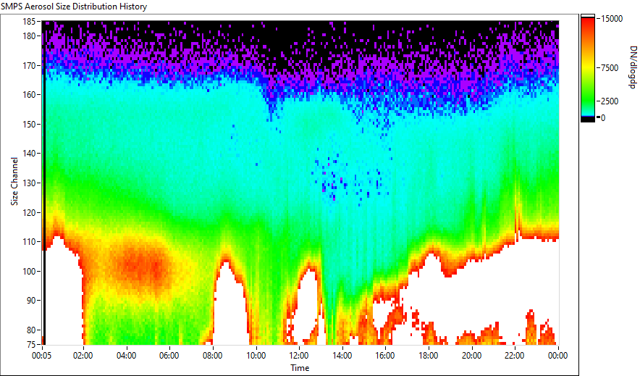Click the SMPS Aerosol Size Distribution History title
This screenshot has width=640, height=376.
74,7
